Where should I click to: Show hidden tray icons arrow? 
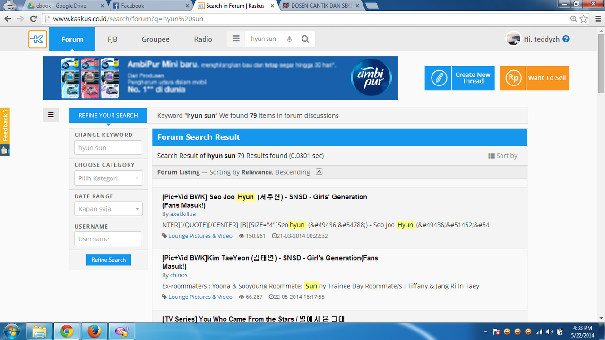[x=486, y=331]
